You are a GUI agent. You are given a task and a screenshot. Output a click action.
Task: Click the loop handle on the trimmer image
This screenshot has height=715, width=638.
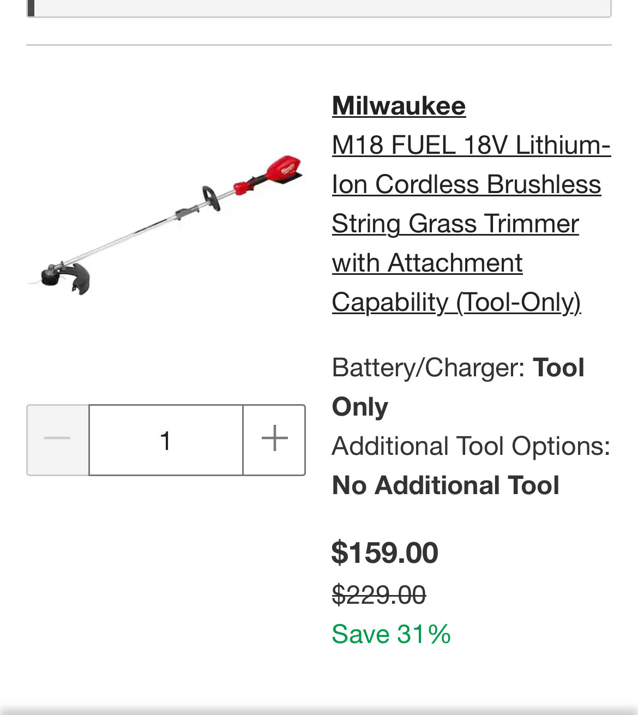tap(211, 197)
